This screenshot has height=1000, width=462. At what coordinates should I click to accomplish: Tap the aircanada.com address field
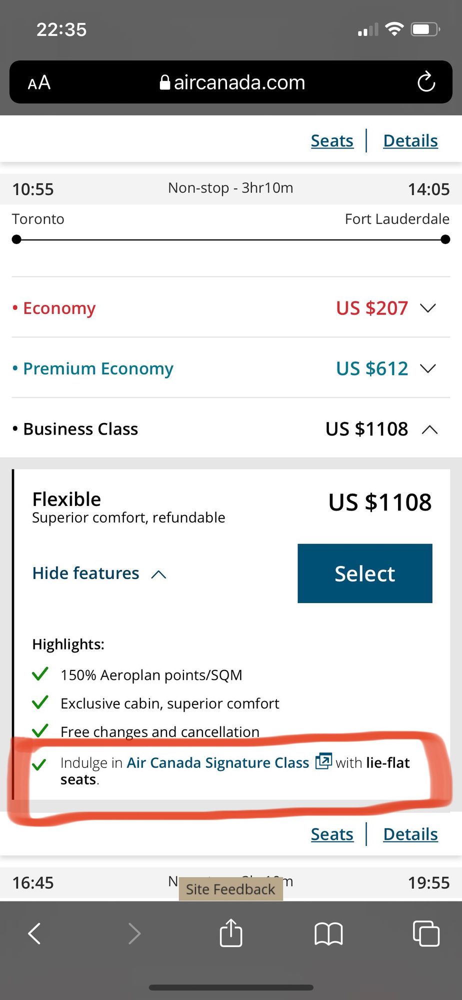239,82
